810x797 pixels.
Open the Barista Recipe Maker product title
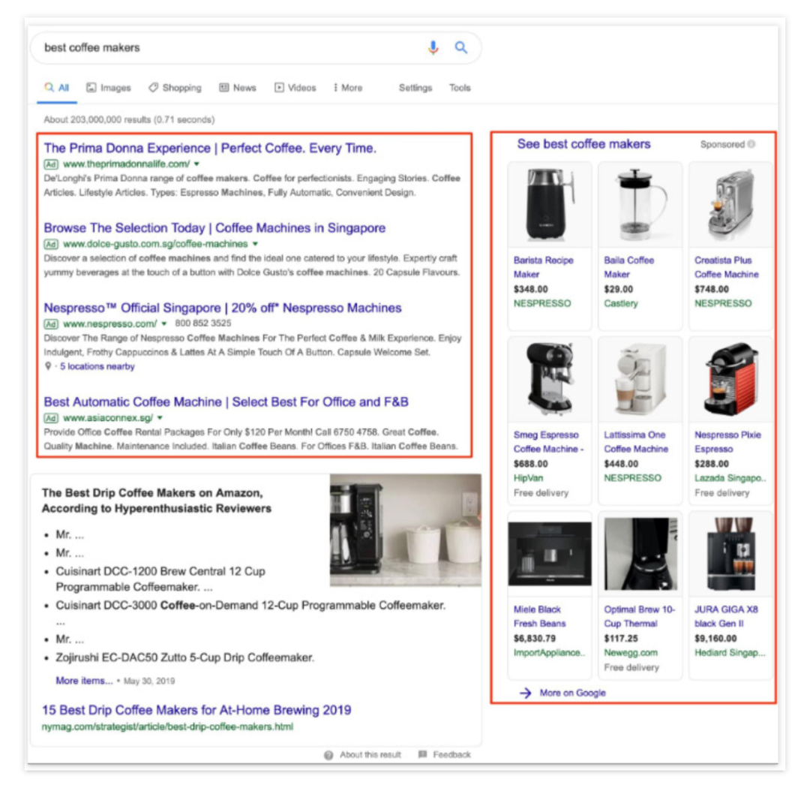[x=544, y=267]
